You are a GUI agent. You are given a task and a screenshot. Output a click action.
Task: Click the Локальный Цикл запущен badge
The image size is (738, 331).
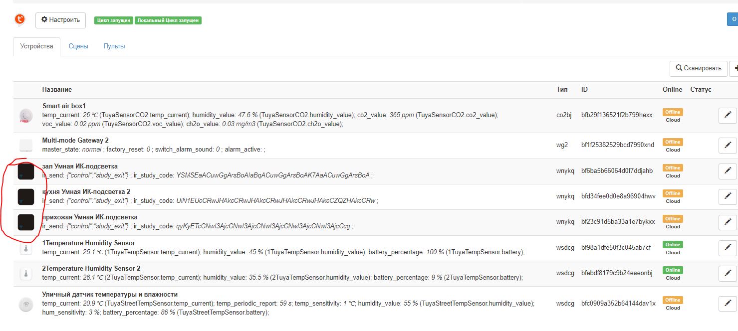pos(168,20)
